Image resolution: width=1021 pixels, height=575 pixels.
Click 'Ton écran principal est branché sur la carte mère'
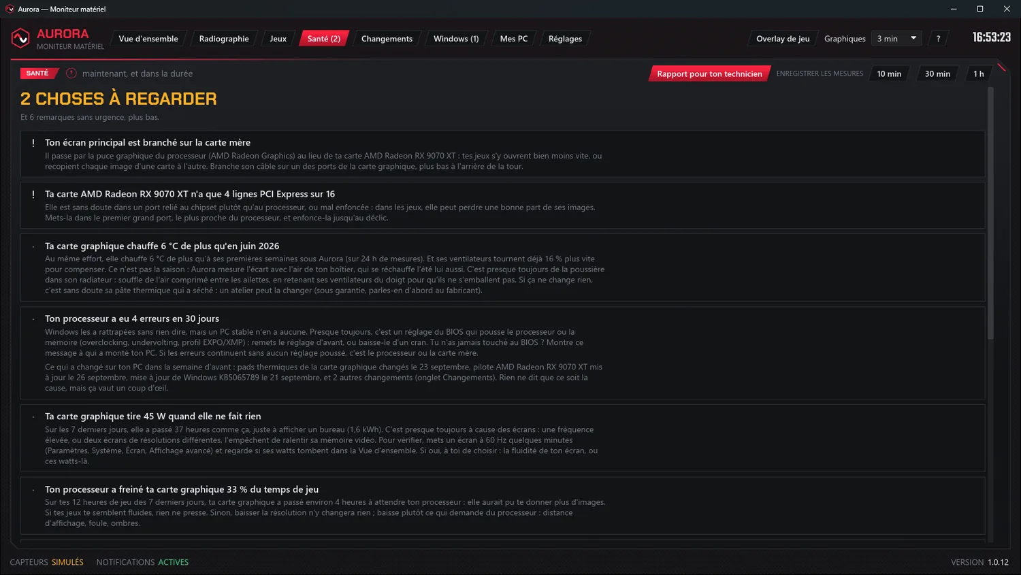click(148, 142)
